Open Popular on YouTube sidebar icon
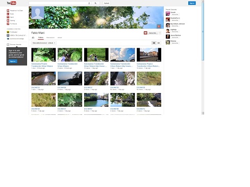Screen dimensions: 250x187 point(8,11)
